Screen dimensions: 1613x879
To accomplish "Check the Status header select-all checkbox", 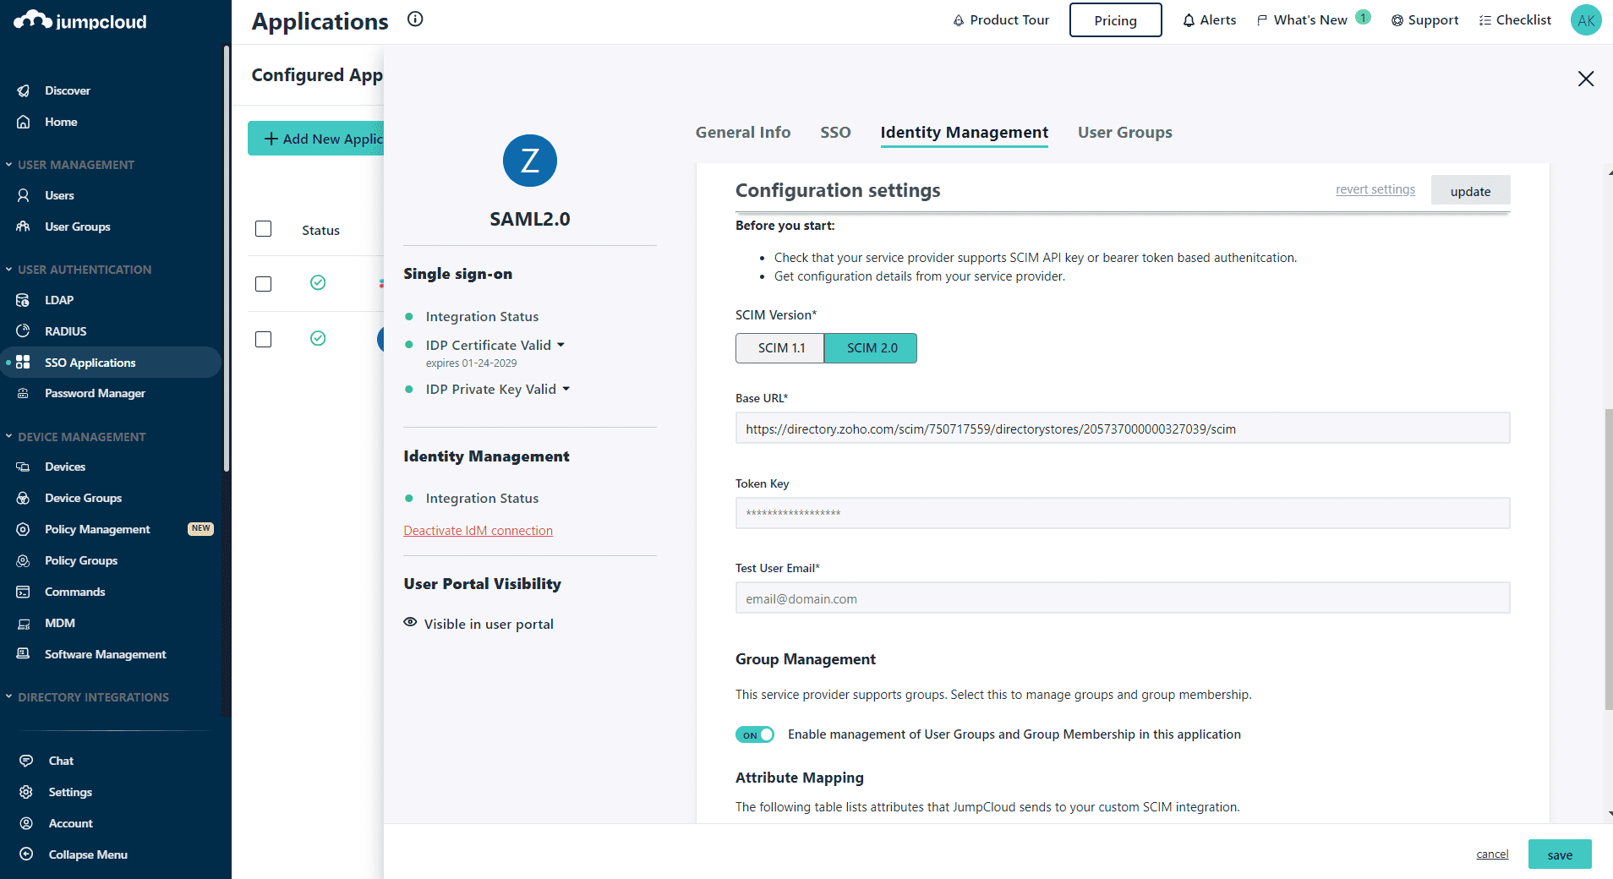I will 264,229.
